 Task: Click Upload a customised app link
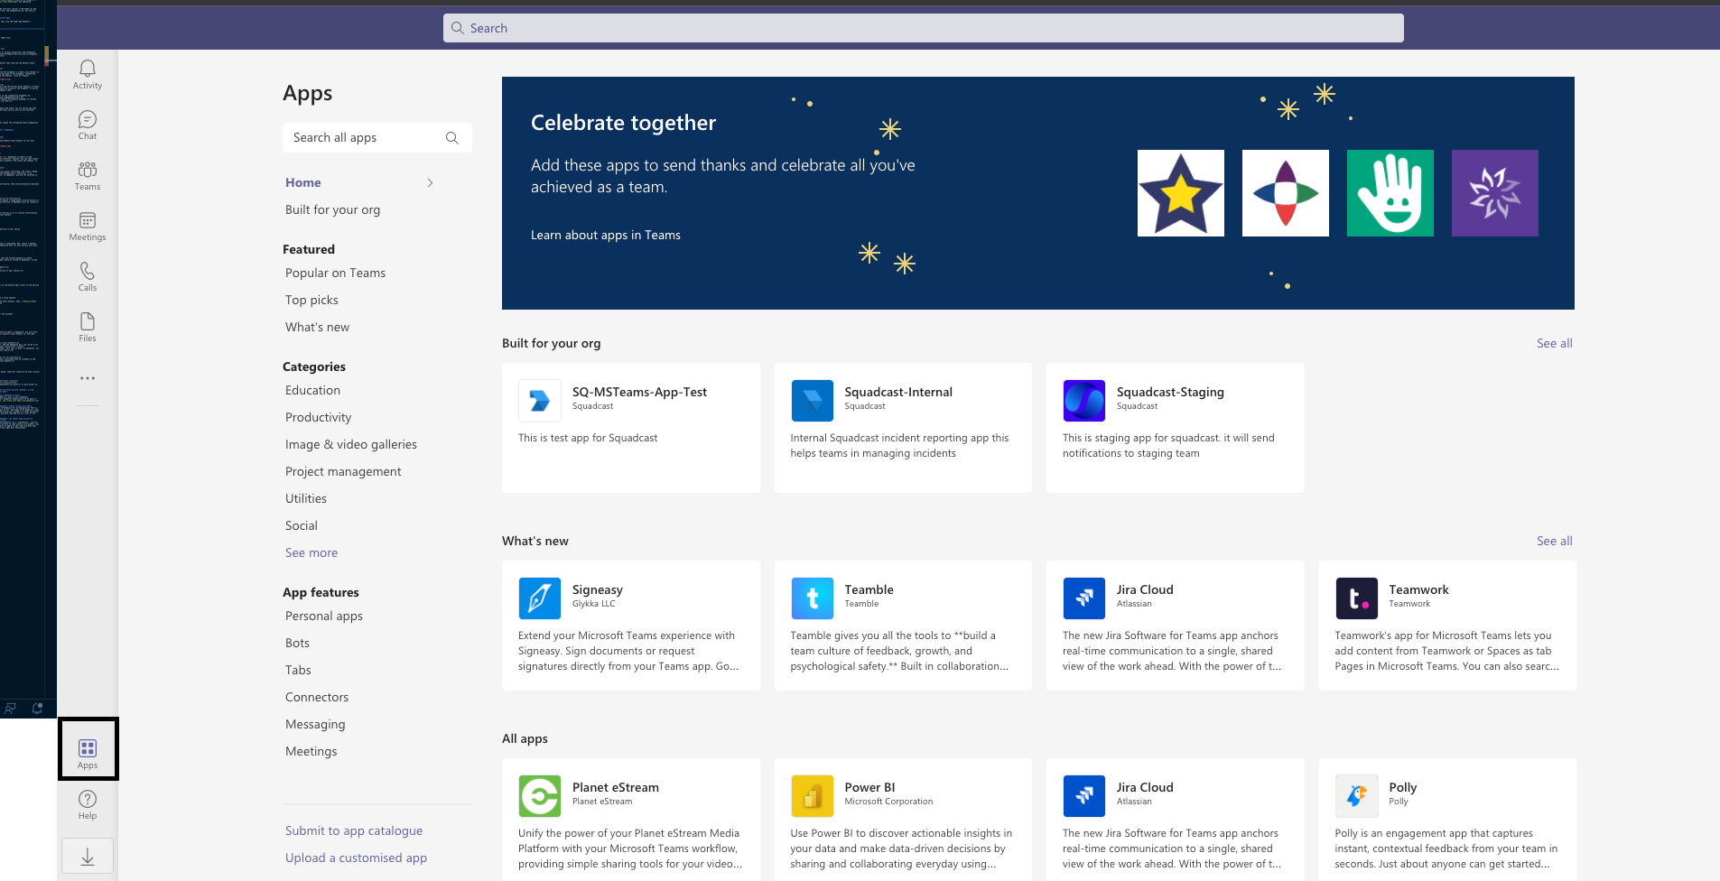(356, 858)
